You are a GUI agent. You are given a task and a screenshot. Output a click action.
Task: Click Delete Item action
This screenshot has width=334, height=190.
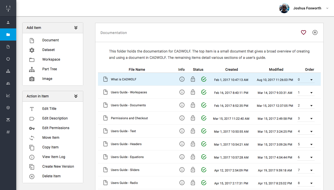51,176
